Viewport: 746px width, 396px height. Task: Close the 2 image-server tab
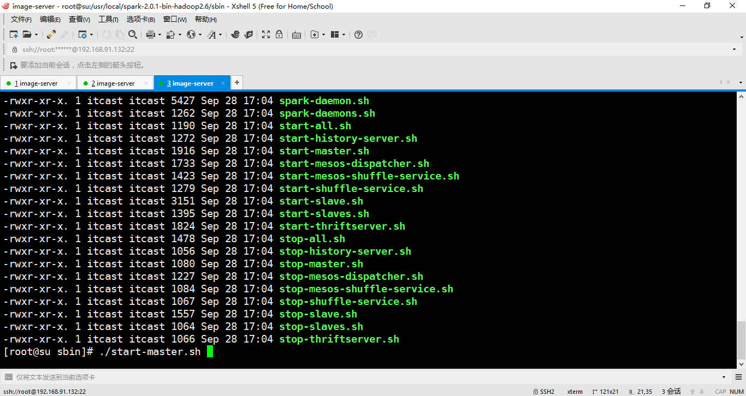(146, 83)
